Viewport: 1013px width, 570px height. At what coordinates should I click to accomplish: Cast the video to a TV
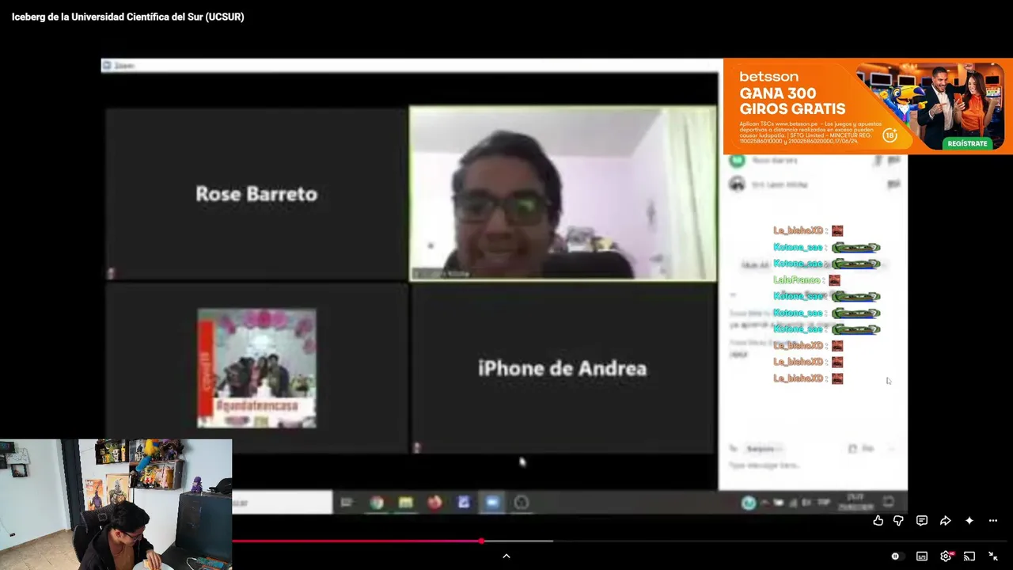tap(969, 557)
